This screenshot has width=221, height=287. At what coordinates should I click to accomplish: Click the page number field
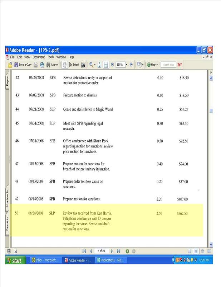click(x=101, y=251)
